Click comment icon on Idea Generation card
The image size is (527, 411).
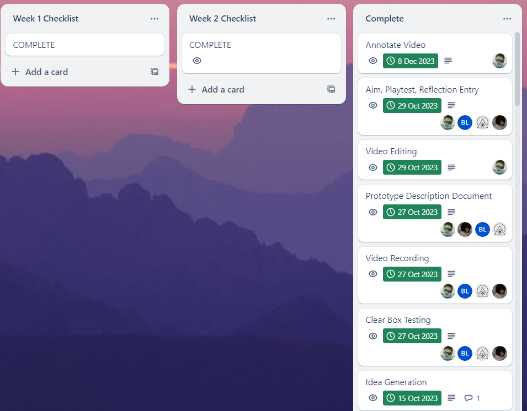click(469, 398)
